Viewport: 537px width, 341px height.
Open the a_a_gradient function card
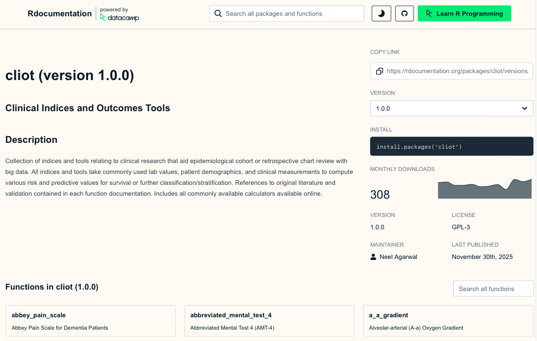tap(448, 321)
